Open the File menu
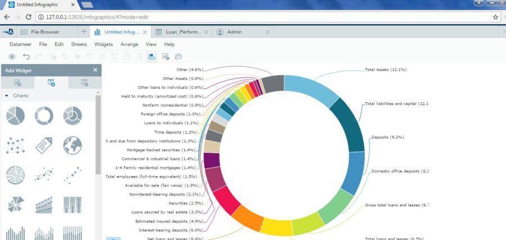The height and width of the screenshot is (240, 506). 43,44
